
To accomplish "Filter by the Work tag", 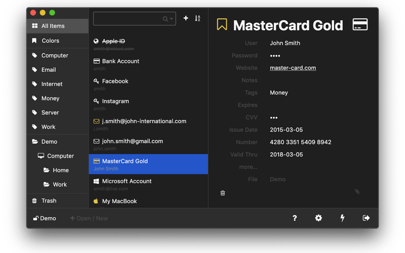I will (x=58, y=127).
